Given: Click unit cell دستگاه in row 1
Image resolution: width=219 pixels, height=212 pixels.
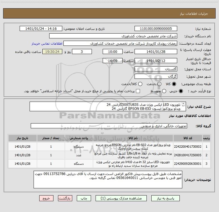Looking at the screenshot, I should point(79,147).
